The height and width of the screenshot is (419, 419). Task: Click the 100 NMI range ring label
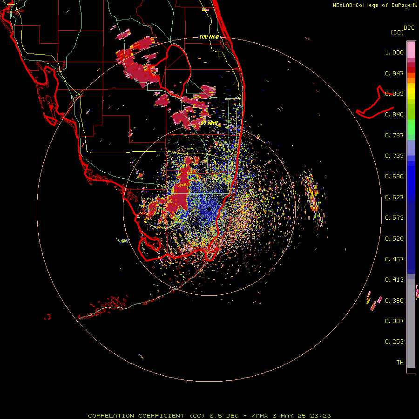209,37
